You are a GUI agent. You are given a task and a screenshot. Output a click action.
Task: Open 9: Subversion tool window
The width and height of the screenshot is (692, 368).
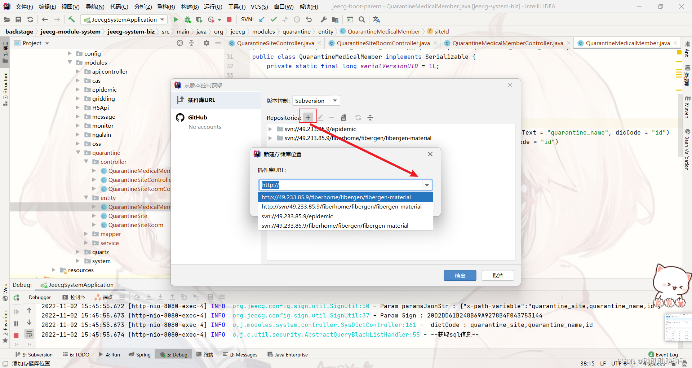click(34, 355)
